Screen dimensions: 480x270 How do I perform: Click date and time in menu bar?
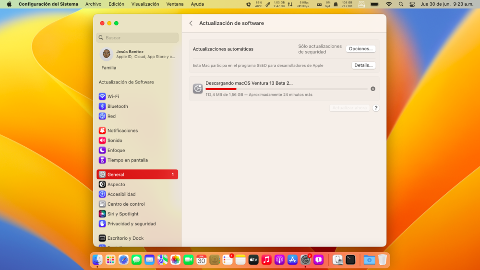click(447, 4)
